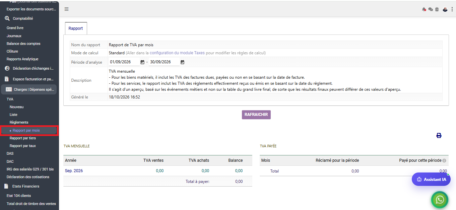Toggle the hamburger sidebar menu

click(67, 9)
